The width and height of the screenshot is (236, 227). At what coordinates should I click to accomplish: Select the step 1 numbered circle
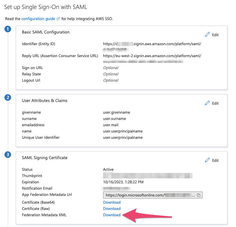[x=8, y=29]
